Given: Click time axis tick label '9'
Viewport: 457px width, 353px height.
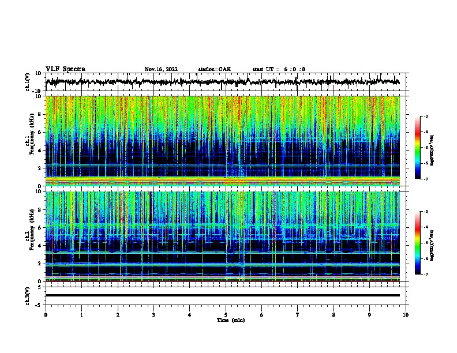Looking at the screenshot, I should coord(369,315).
